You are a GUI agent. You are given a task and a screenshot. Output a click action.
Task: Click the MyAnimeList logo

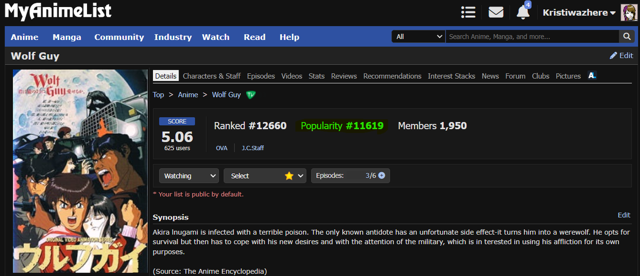58,11
